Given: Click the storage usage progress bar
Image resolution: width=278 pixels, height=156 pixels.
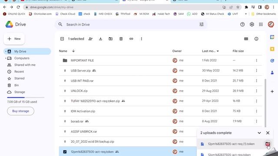Looking at the screenshot, I should pyautogui.click(x=26, y=97).
